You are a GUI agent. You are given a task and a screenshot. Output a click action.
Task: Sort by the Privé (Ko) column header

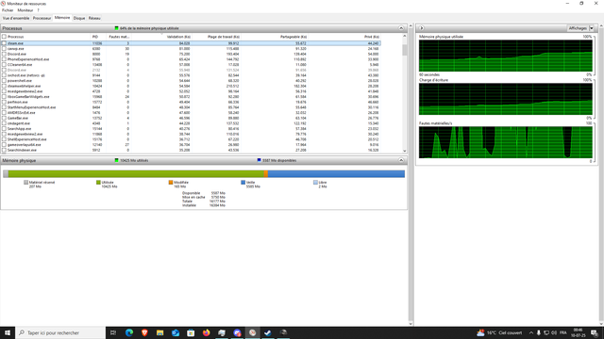point(344,37)
